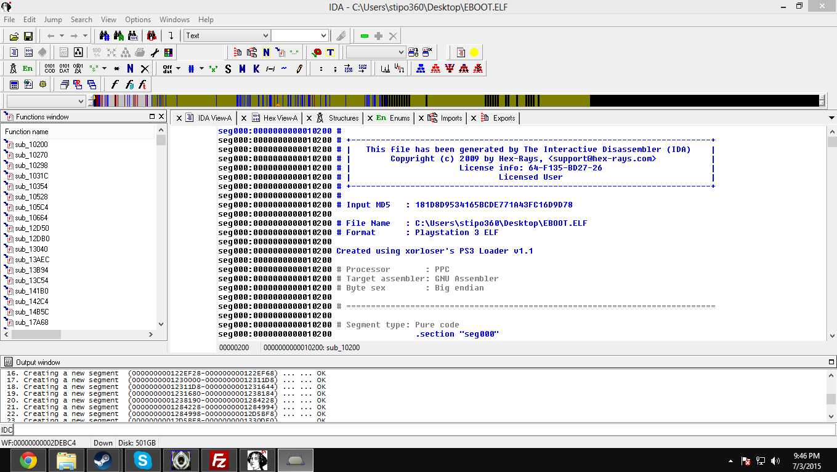Image resolution: width=837 pixels, height=472 pixels.
Task: Open the dropdown arrow beside blue # icon
Action: pyautogui.click(x=201, y=68)
